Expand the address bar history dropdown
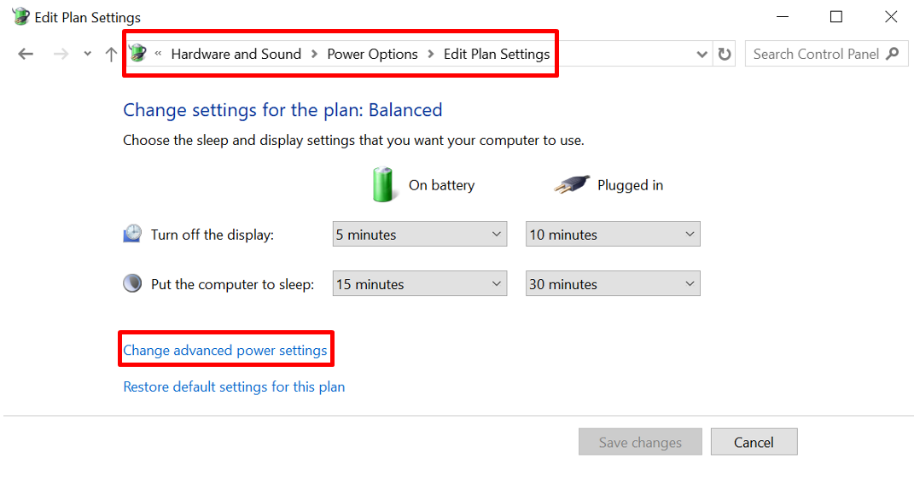The image size is (914, 488). click(x=702, y=54)
